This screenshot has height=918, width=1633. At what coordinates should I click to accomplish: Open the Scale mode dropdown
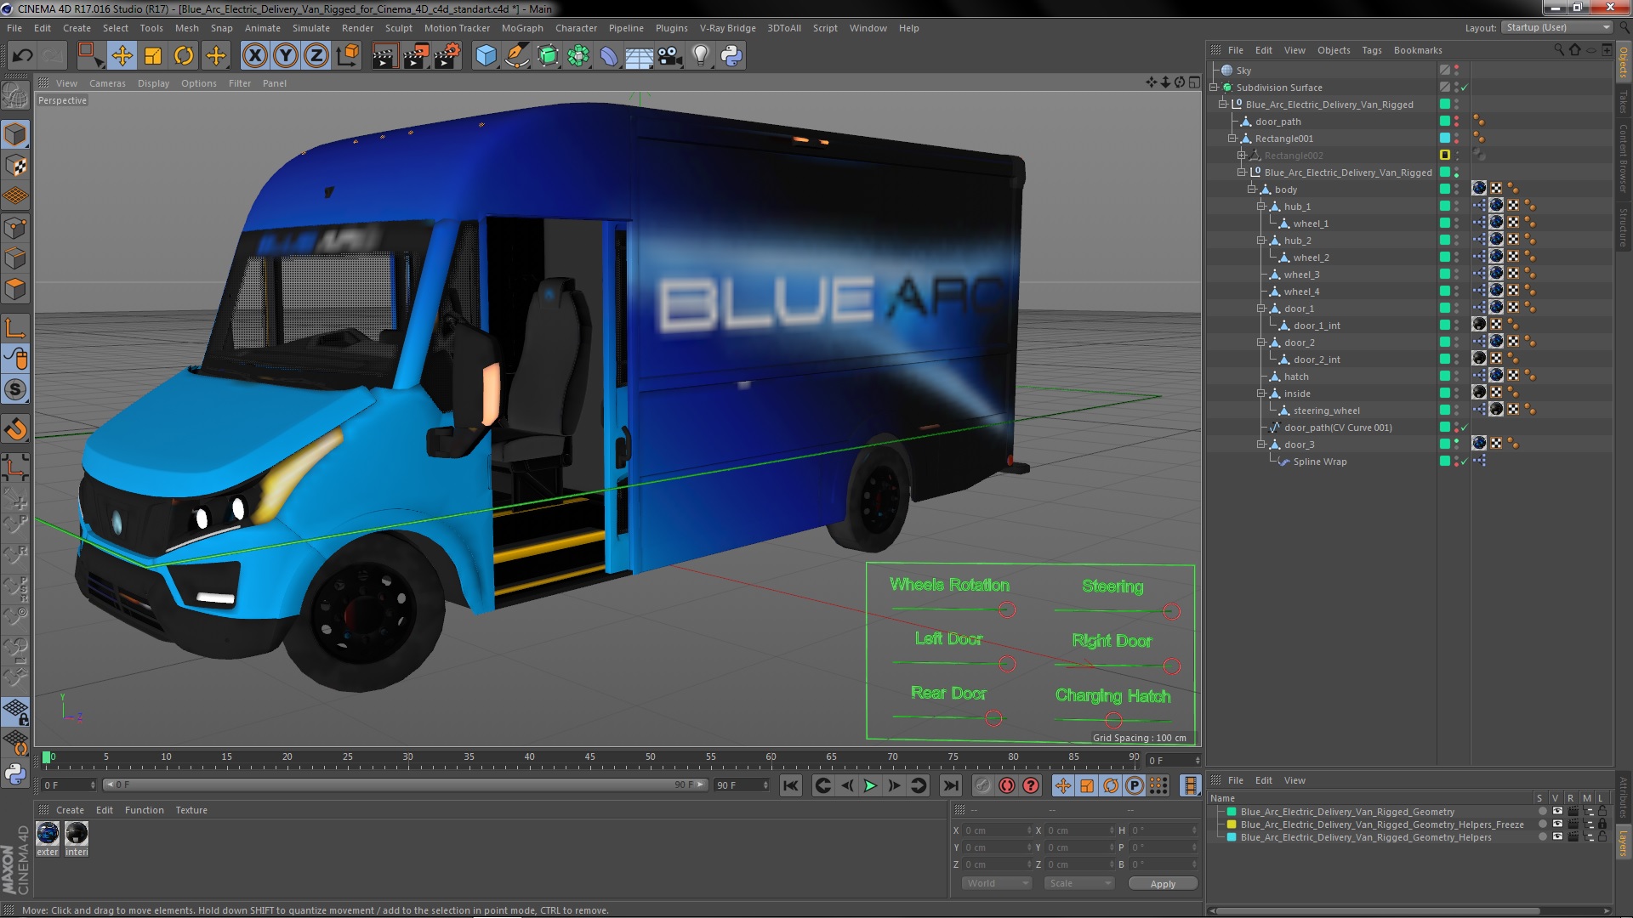point(1078,883)
